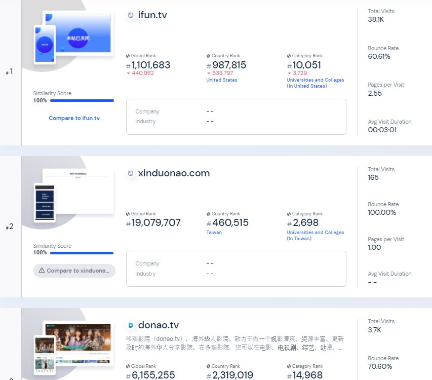This screenshot has width=432, height=380.
Task: Click Category Rank info icon for xinduonao.com
Action: (x=289, y=214)
